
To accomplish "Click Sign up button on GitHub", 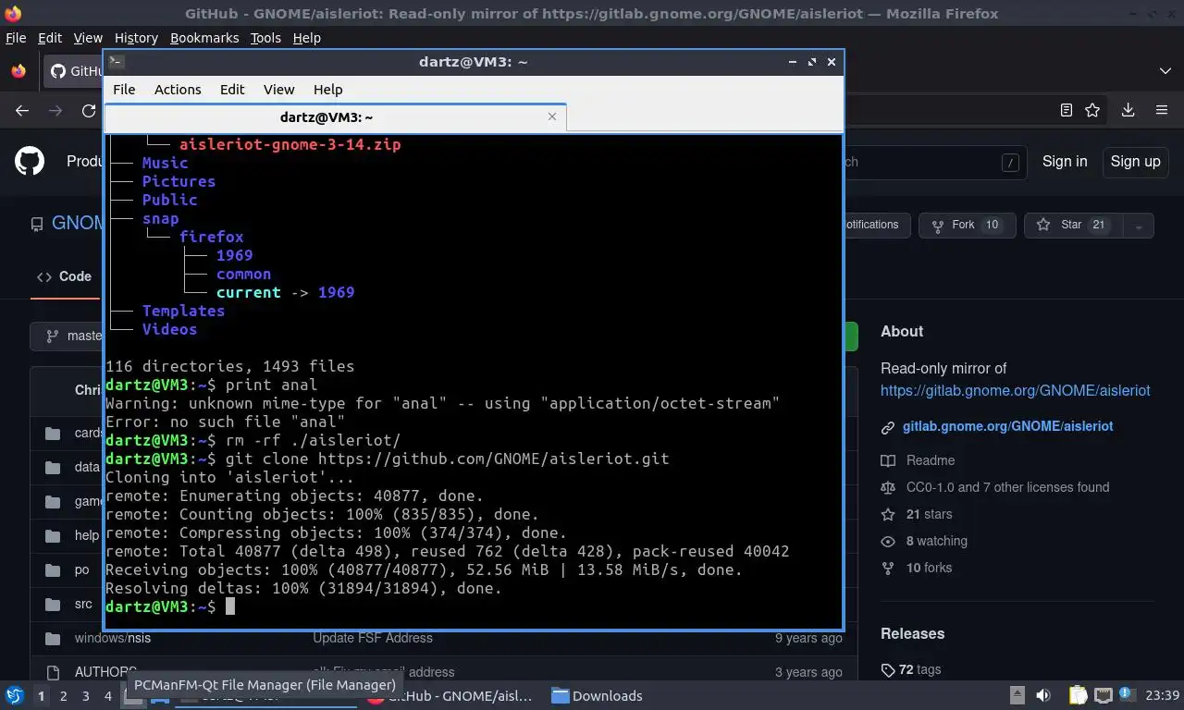I will click(x=1135, y=161).
